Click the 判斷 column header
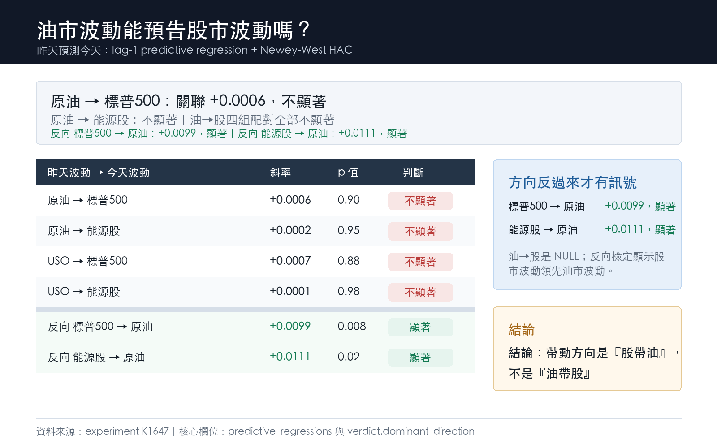The width and height of the screenshot is (717, 448). (413, 172)
